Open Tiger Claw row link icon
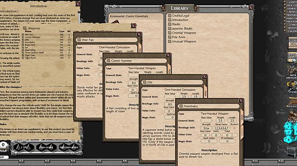Viewport: 297px width, 166px height. (x=23, y=55)
